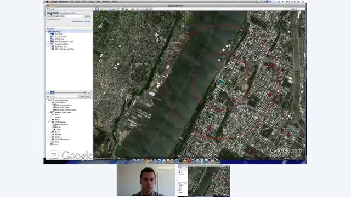Open the Tools menu
The width and height of the screenshot is (351, 197).
click(92, 1)
